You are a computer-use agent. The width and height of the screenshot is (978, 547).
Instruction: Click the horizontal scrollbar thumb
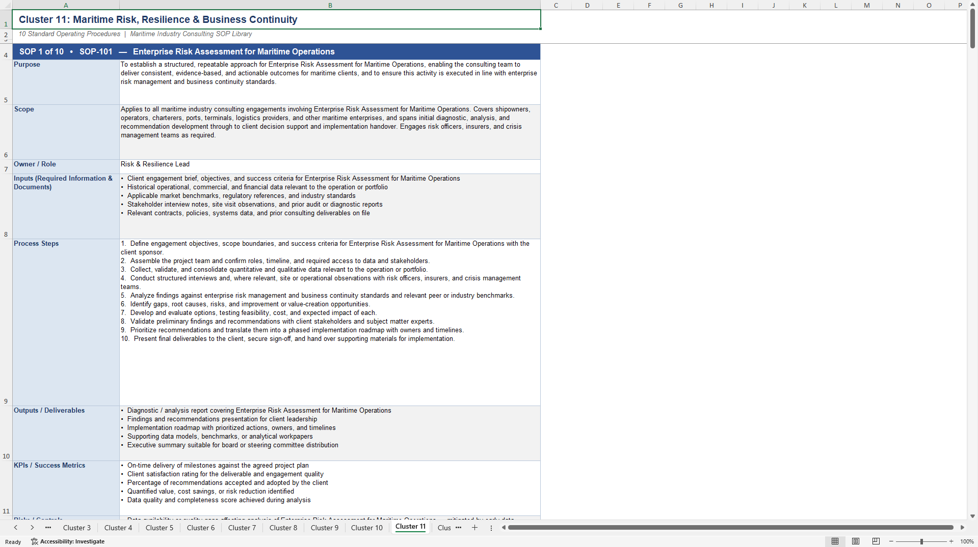tap(730, 528)
